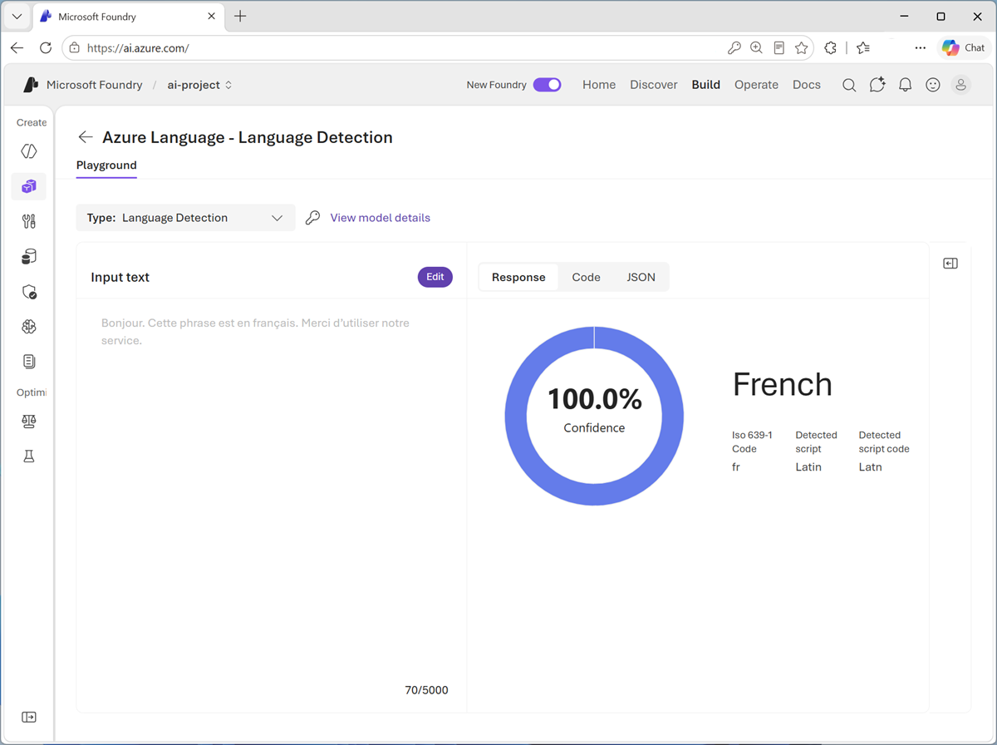Open the user account avatar
The width and height of the screenshot is (997, 745).
tap(961, 85)
